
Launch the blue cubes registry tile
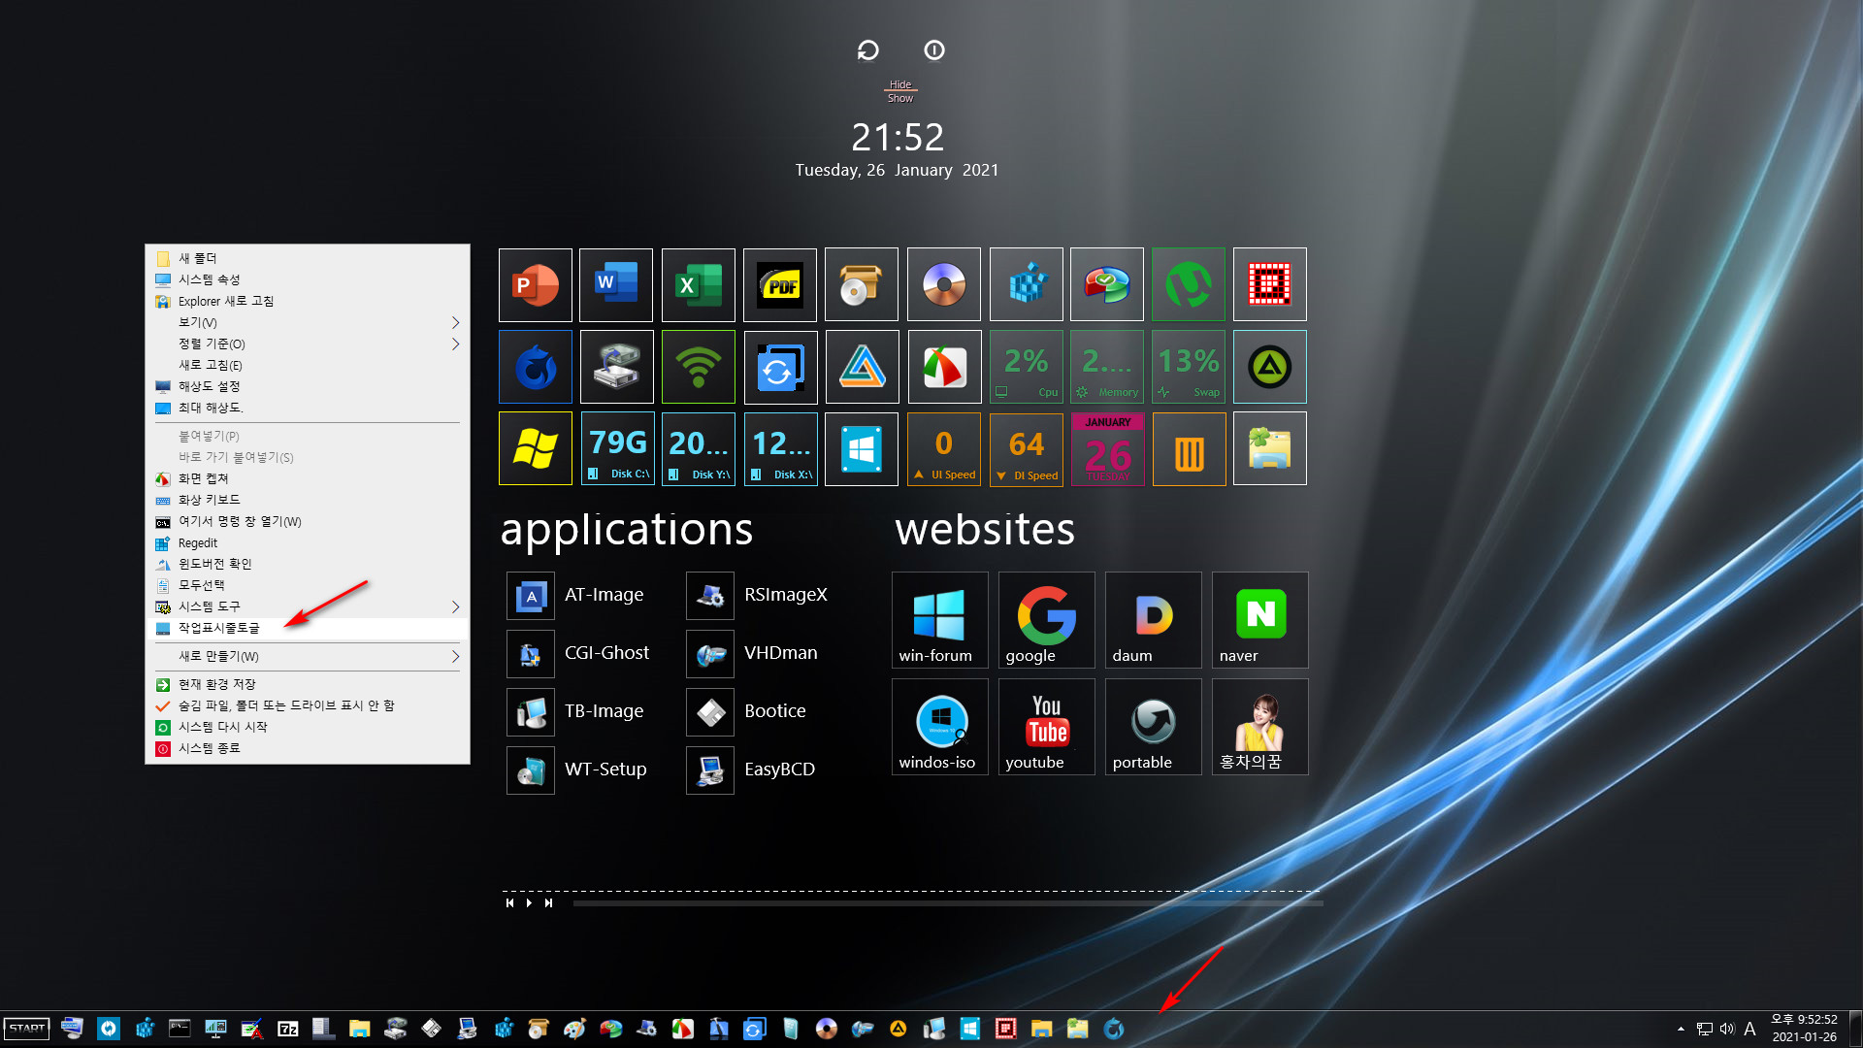1026,284
